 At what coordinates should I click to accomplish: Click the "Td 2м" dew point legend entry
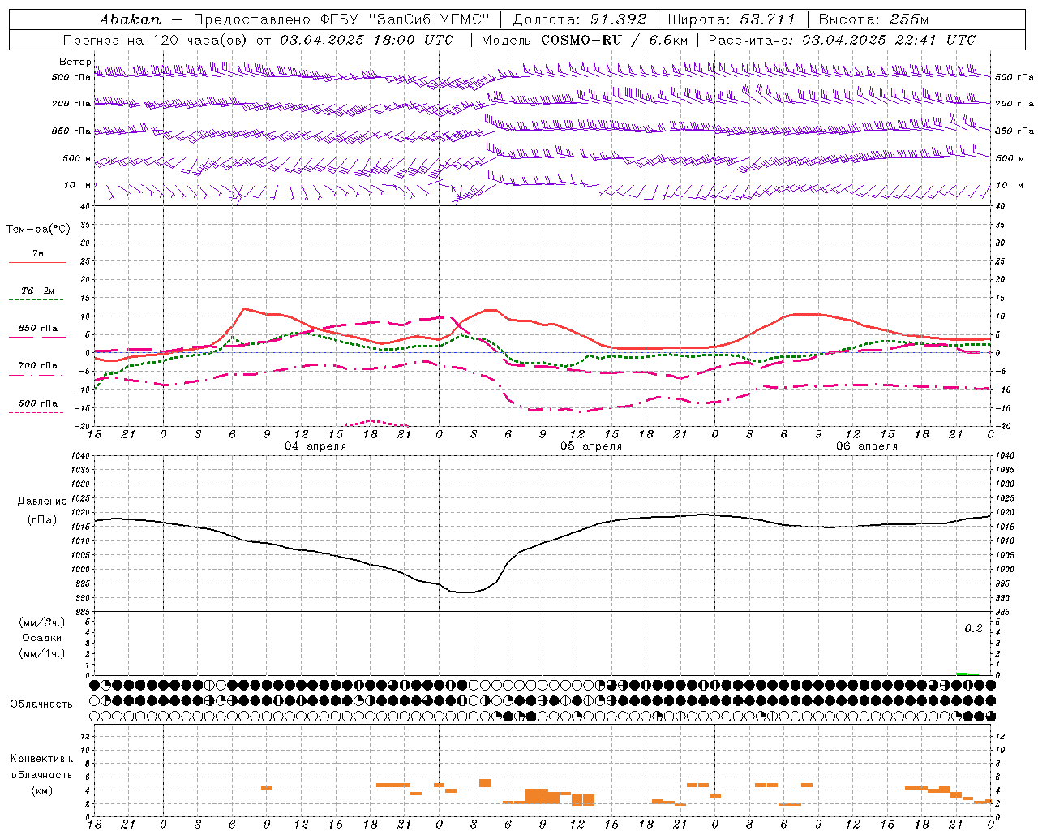click(x=38, y=291)
